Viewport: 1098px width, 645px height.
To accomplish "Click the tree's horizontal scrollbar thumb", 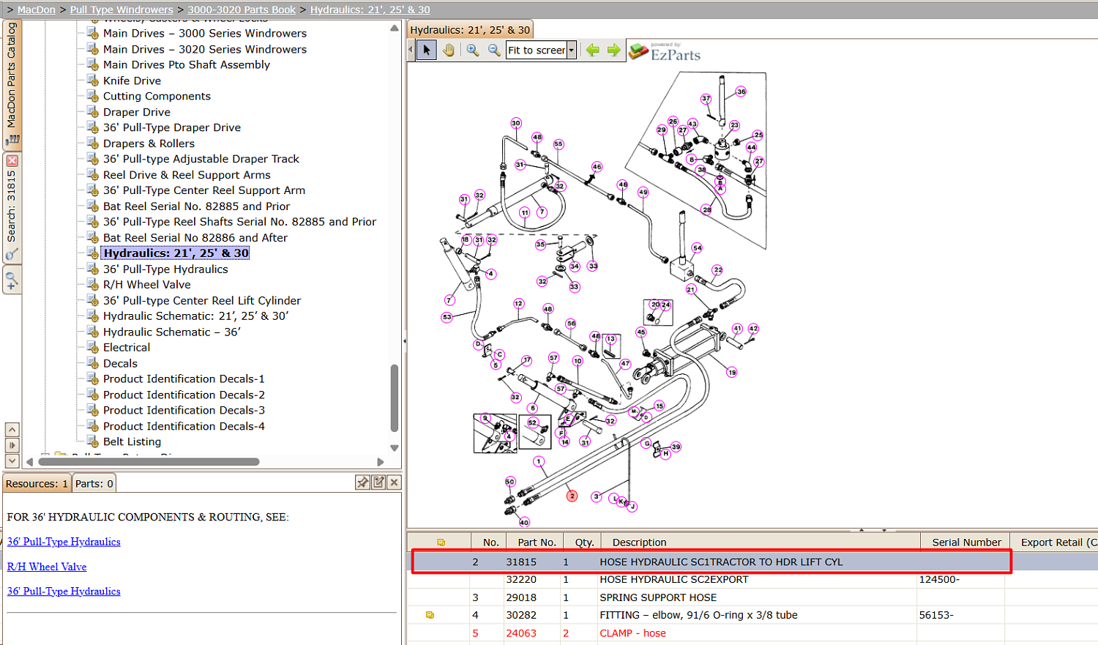I will point(149,462).
